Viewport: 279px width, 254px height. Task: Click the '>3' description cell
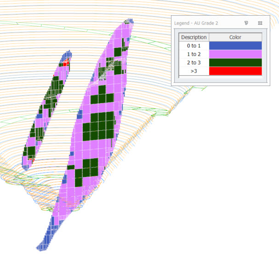tap(194, 71)
